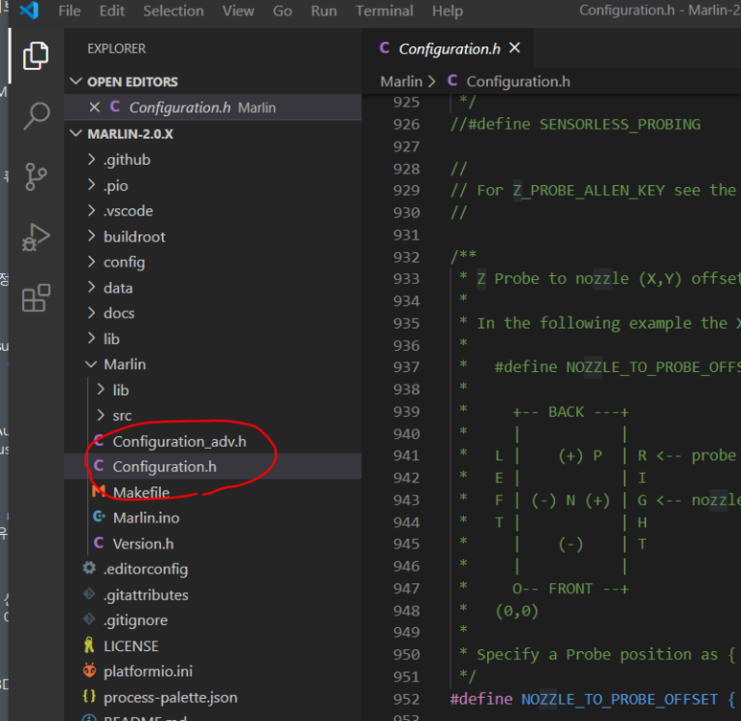Click C icon in Open Editors entry
Image resolution: width=741 pixels, height=721 pixels.
[x=114, y=106]
